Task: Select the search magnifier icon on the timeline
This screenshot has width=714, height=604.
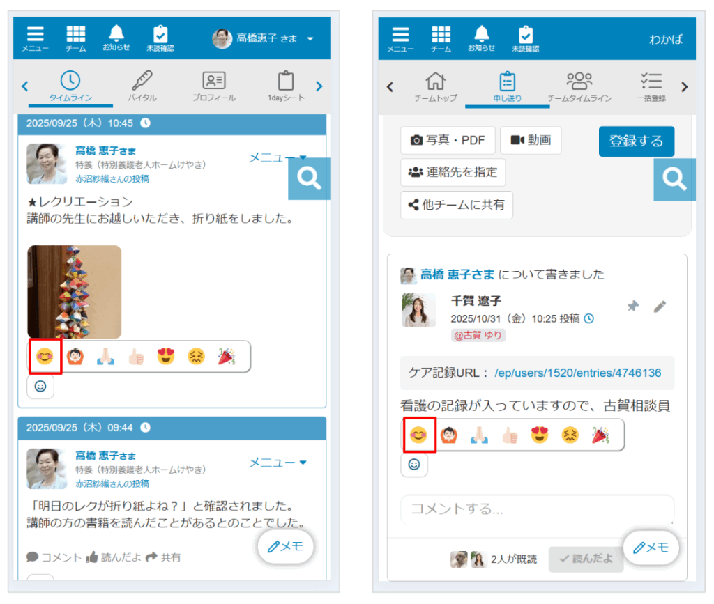Action: [309, 179]
